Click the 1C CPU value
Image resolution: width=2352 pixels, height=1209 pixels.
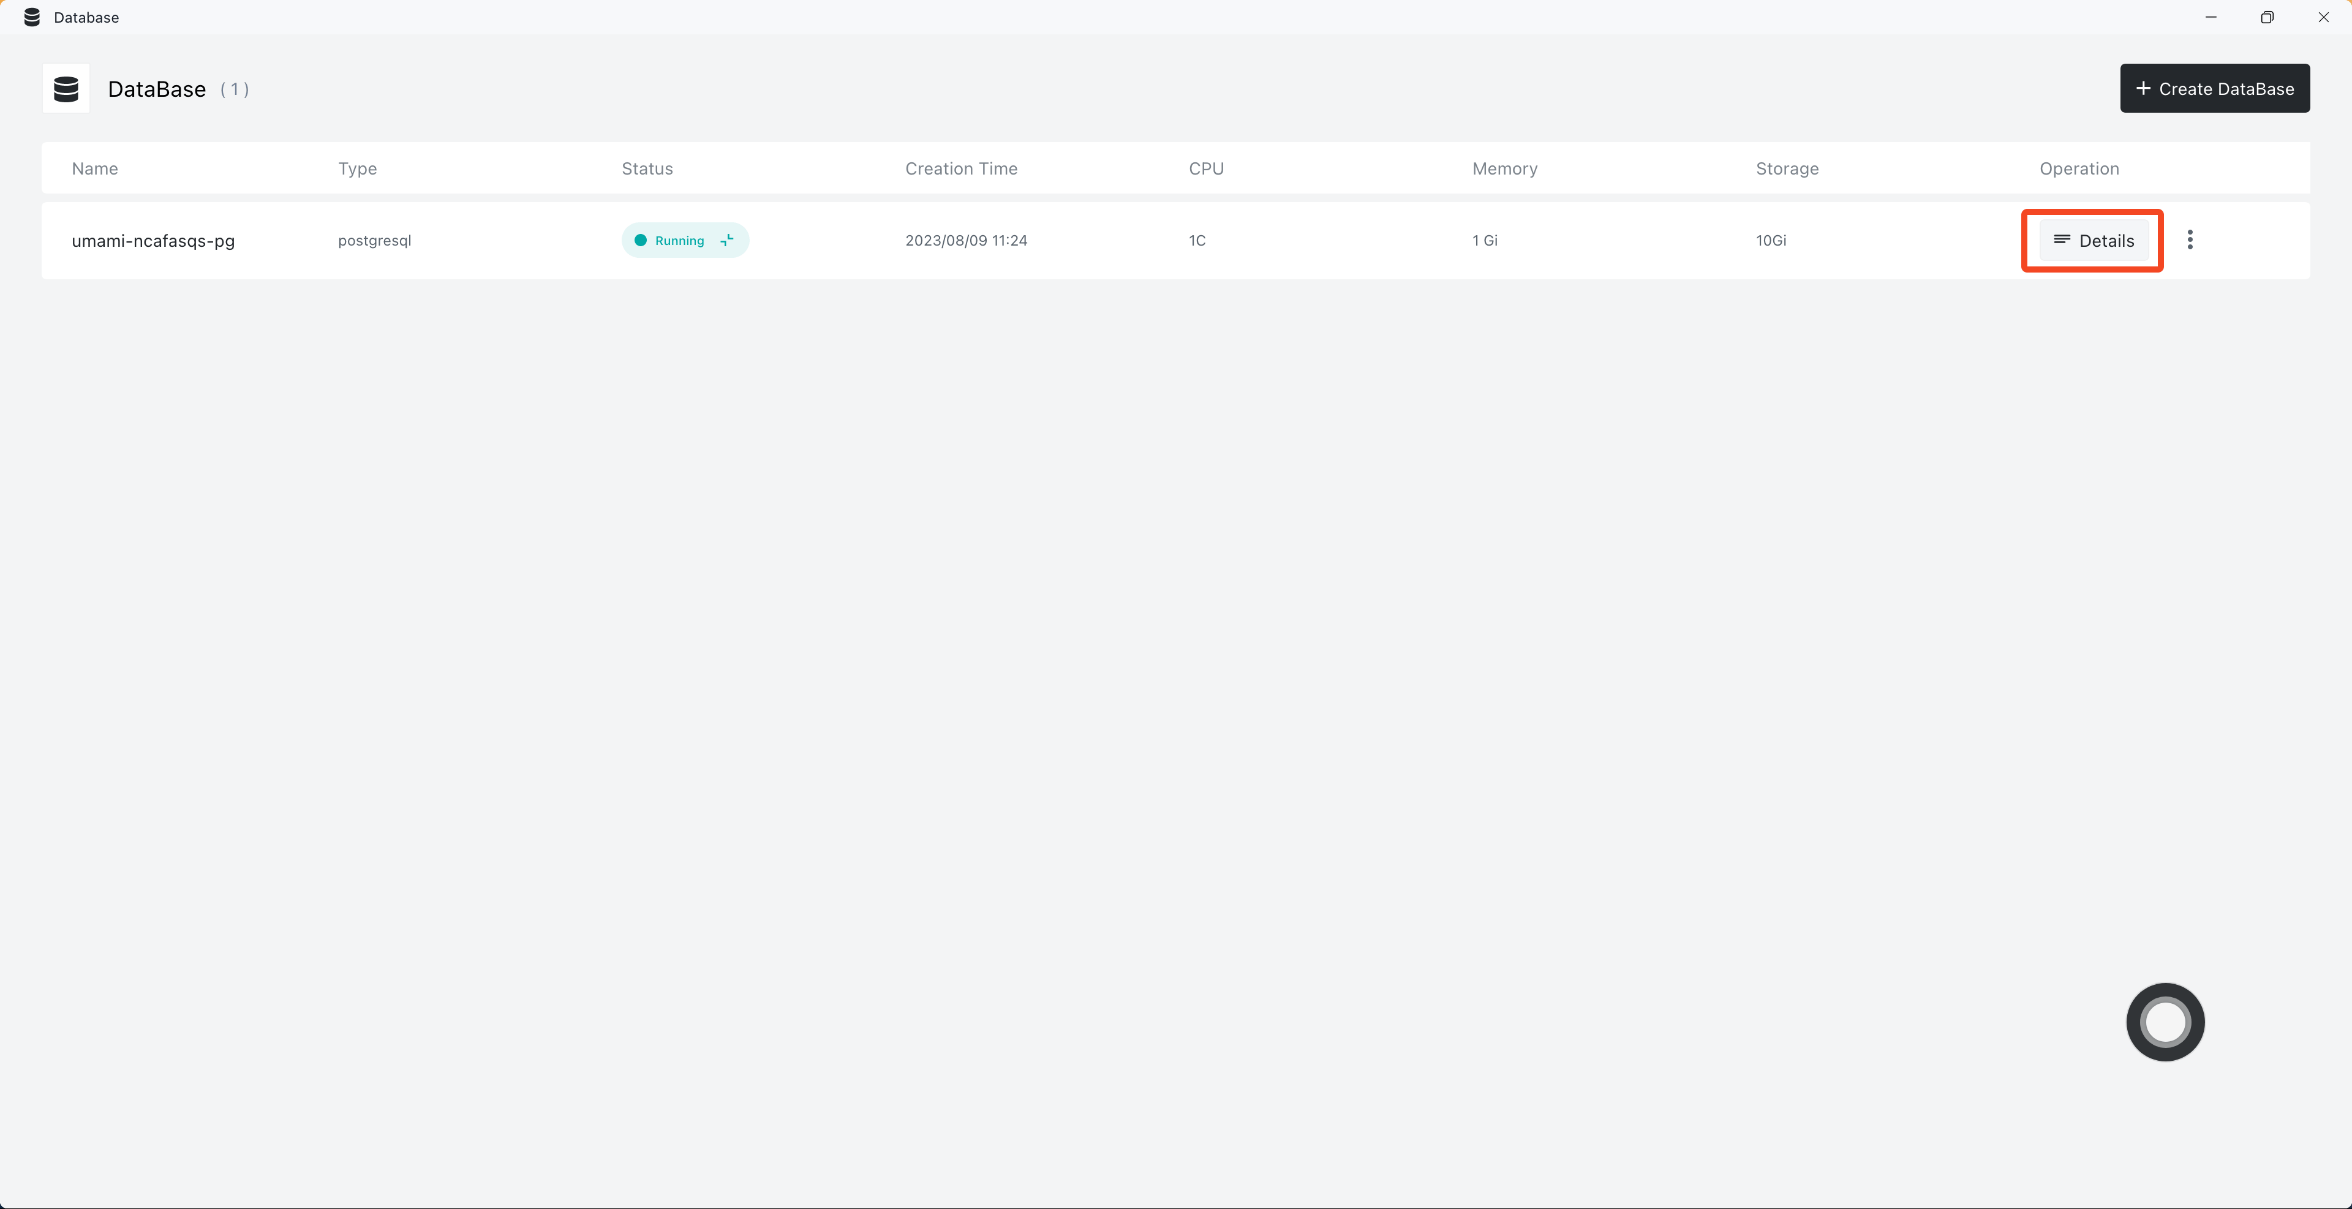point(1197,240)
